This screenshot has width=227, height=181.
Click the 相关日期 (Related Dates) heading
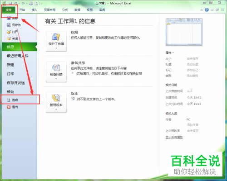pyautogui.click(x=171, y=85)
